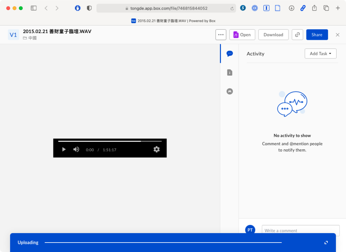Viewport: 346px width, 252px height.
Task: Open the Activity comments sidebar tab
Action: pos(230,53)
